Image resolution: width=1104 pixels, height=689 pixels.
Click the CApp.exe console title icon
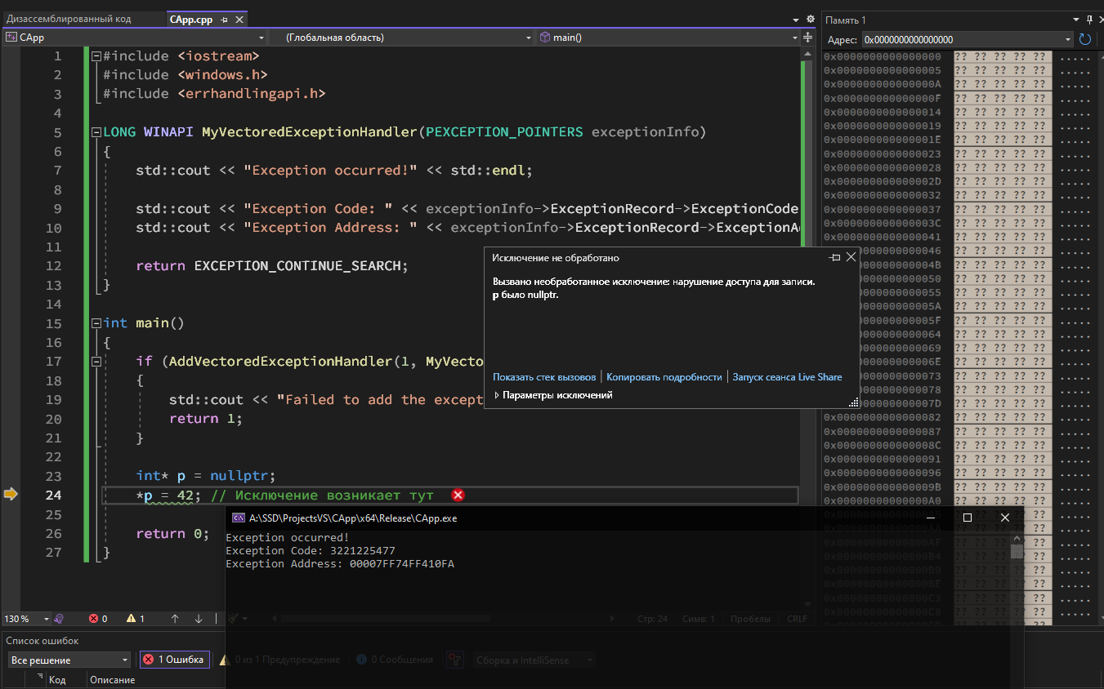click(238, 518)
